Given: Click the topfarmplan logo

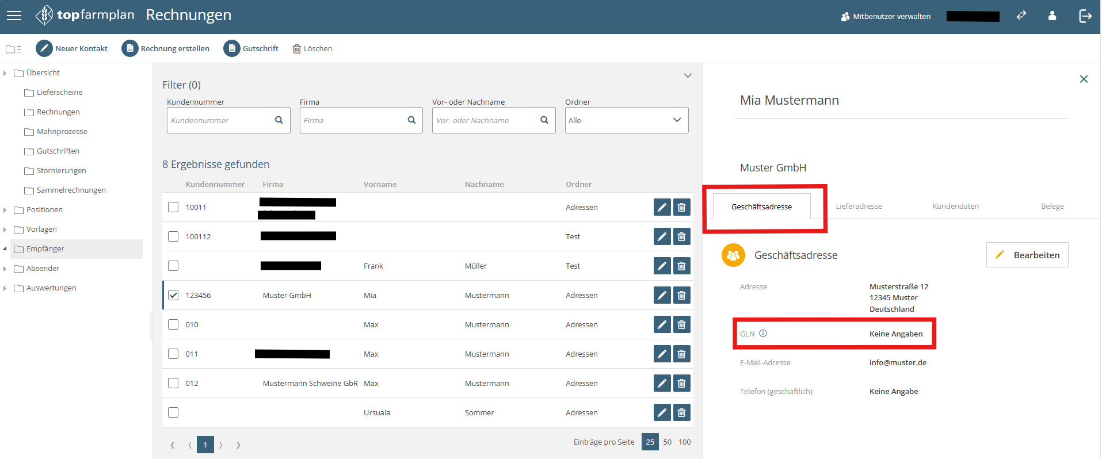Looking at the screenshot, I should point(85,15).
